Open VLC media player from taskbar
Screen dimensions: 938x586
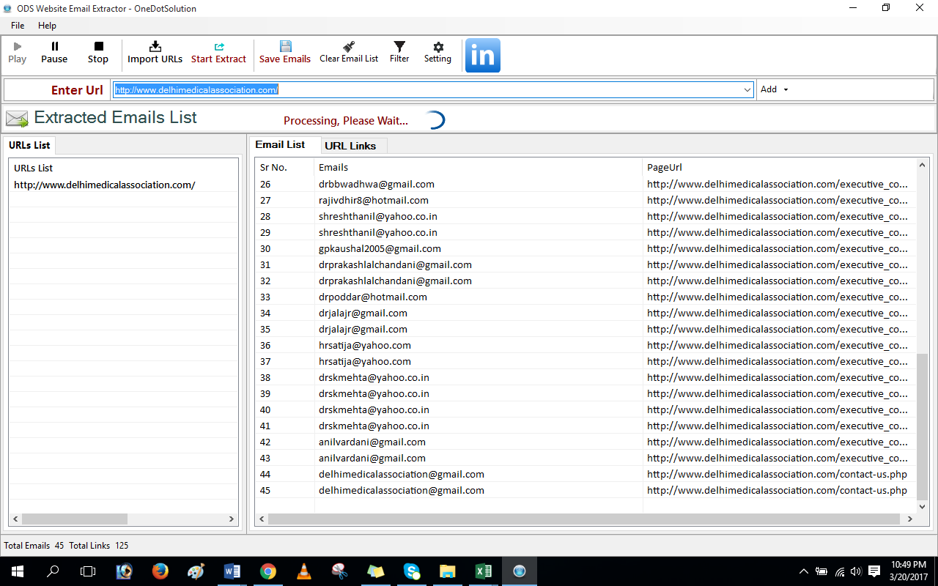[x=303, y=571]
